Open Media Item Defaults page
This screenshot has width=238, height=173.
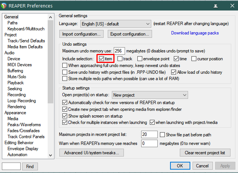[25, 47]
